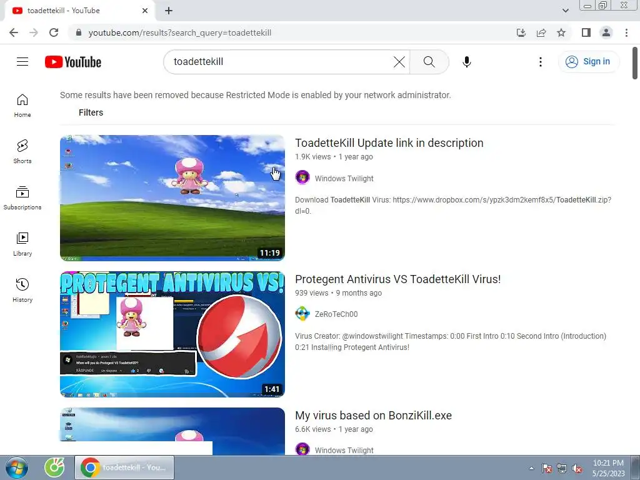640x480 pixels.
Task: Click the magnifier search button
Action: [x=429, y=62]
